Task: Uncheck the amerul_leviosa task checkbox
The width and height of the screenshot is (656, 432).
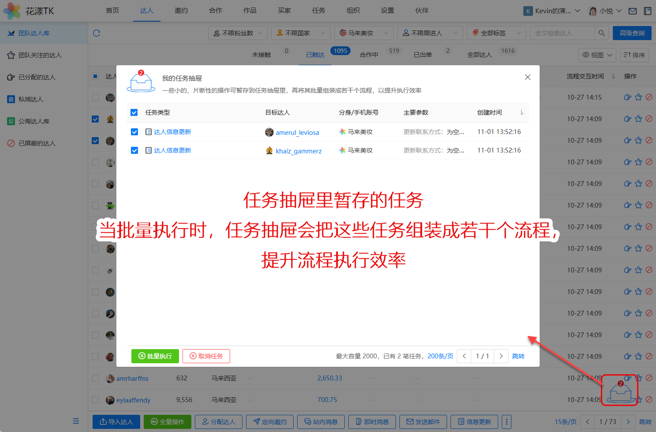Action: [x=134, y=132]
